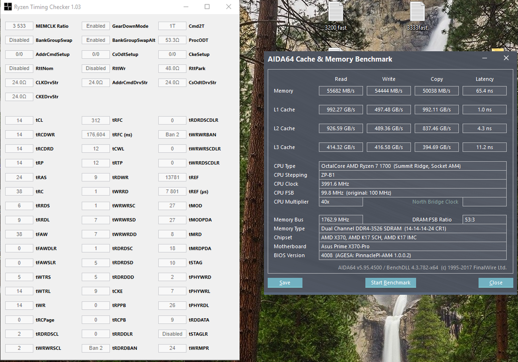Click the tWRMPR 24 value box
Viewport: 518px width, 362px height.
(x=172, y=348)
